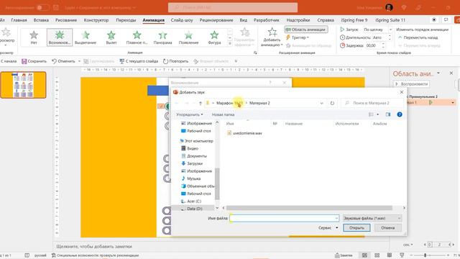The image size is (460, 259).
Task: Toggle Область анимации pane button
Action: pos(305,29)
